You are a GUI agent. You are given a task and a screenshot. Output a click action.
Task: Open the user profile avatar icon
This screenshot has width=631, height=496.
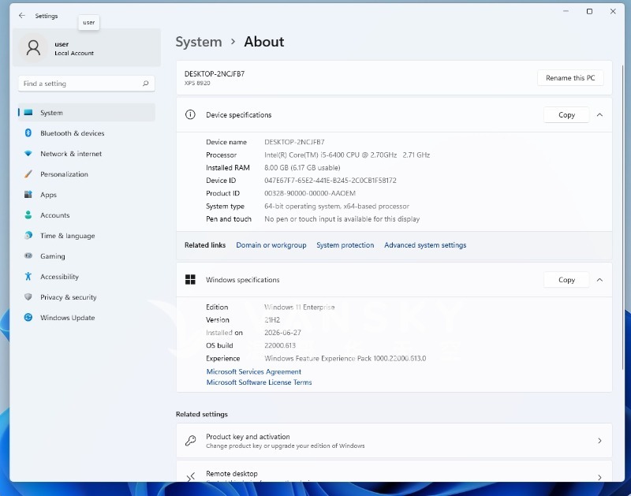click(x=33, y=48)
